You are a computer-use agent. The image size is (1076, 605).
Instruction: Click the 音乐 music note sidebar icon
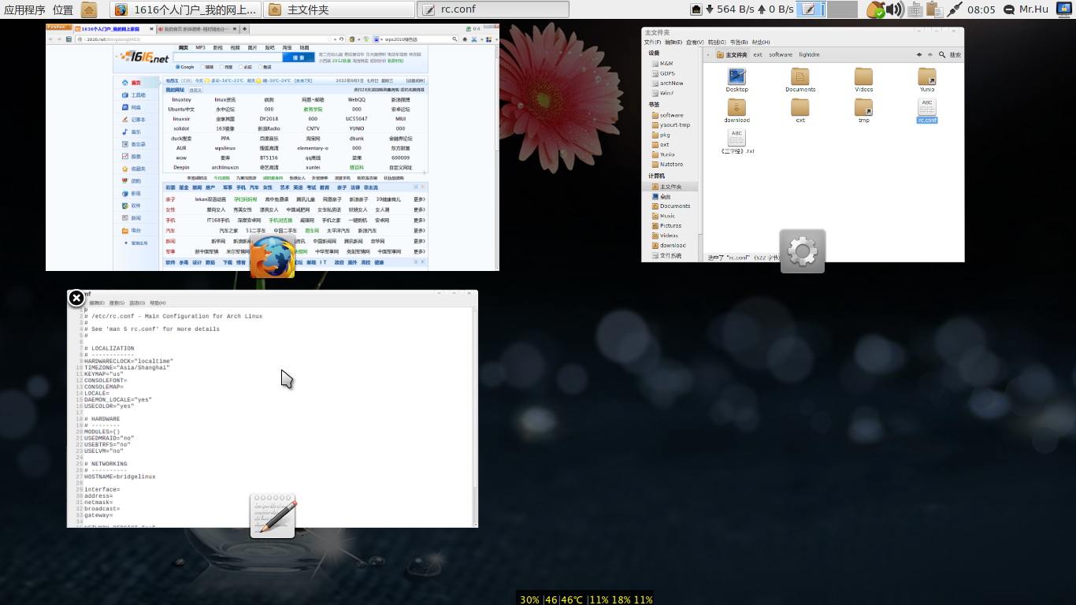coord(125,132)
